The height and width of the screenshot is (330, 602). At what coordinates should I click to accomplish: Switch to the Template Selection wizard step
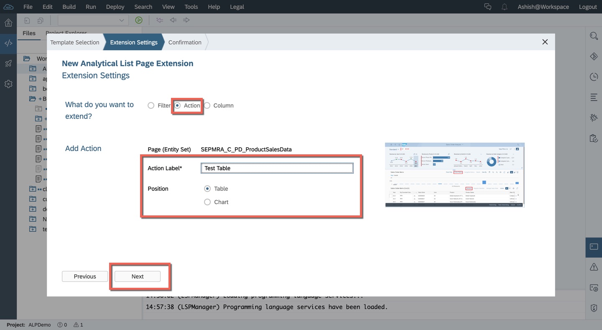pos(74,42)
